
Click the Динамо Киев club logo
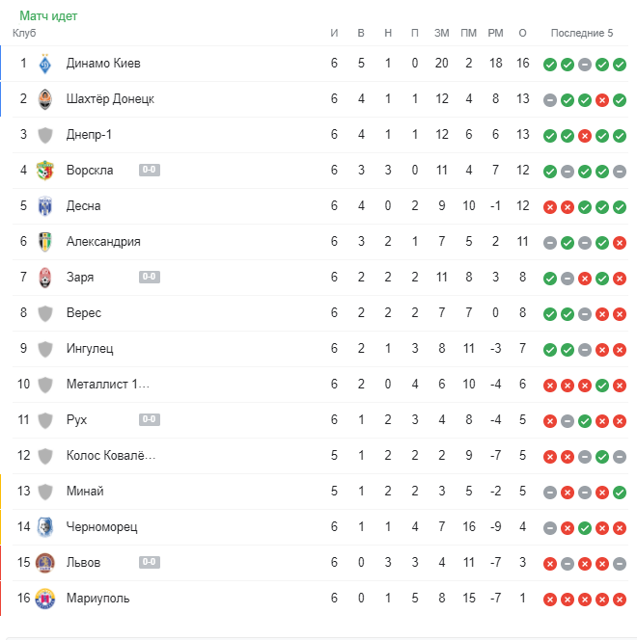click(x=45, y=64)
